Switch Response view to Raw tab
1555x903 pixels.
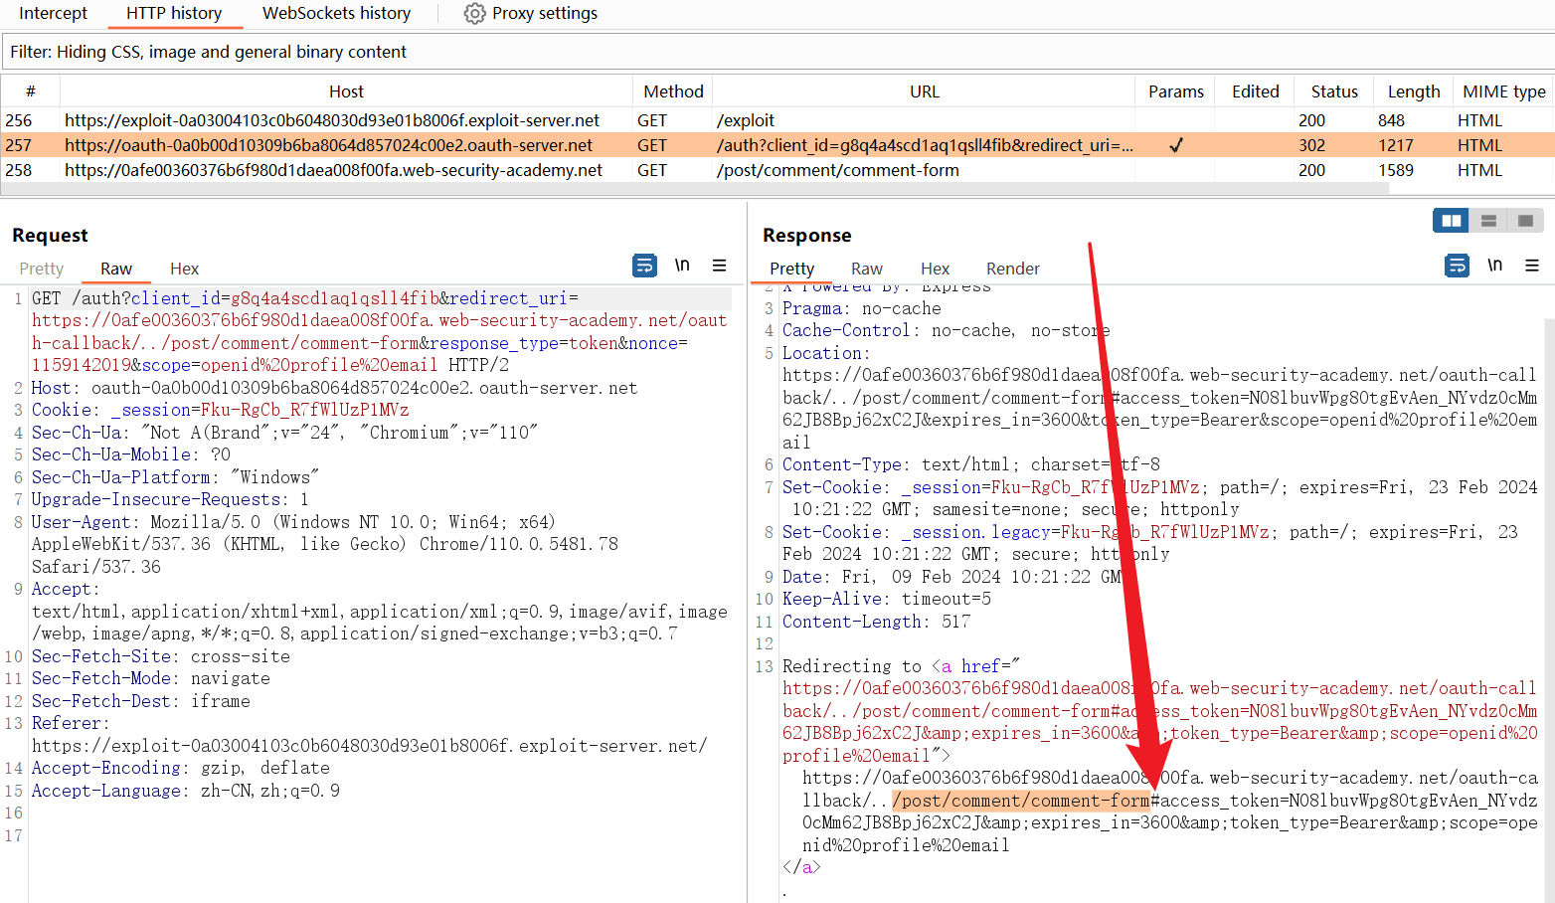(867, 269)
